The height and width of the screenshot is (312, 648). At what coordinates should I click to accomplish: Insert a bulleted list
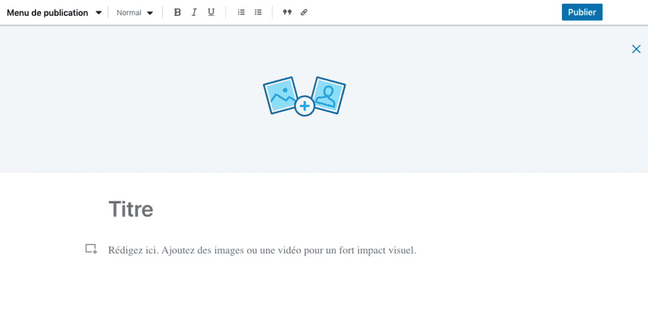coord(258,13)
